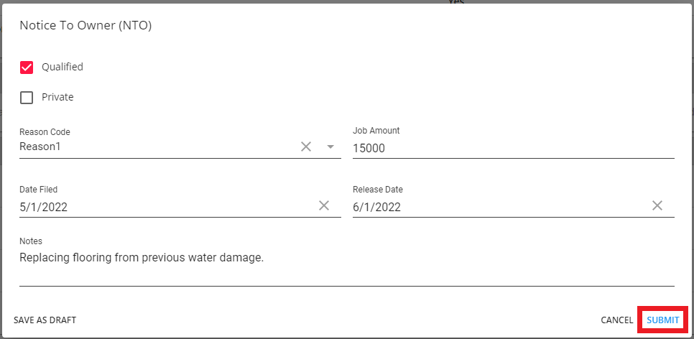
Task: Click the Release Date field label
Action: point(377,190)
